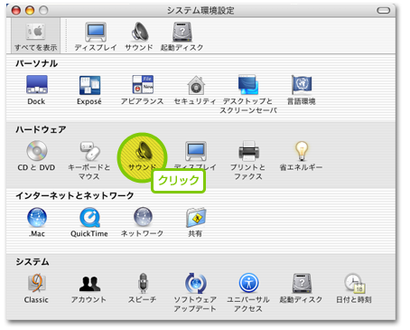Open デスクトップとスクリーンセーバ preferences
The image size is (410, 330).
coord(248,94)
